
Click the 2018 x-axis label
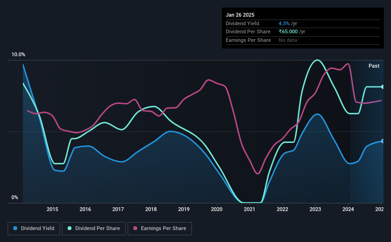151,209
